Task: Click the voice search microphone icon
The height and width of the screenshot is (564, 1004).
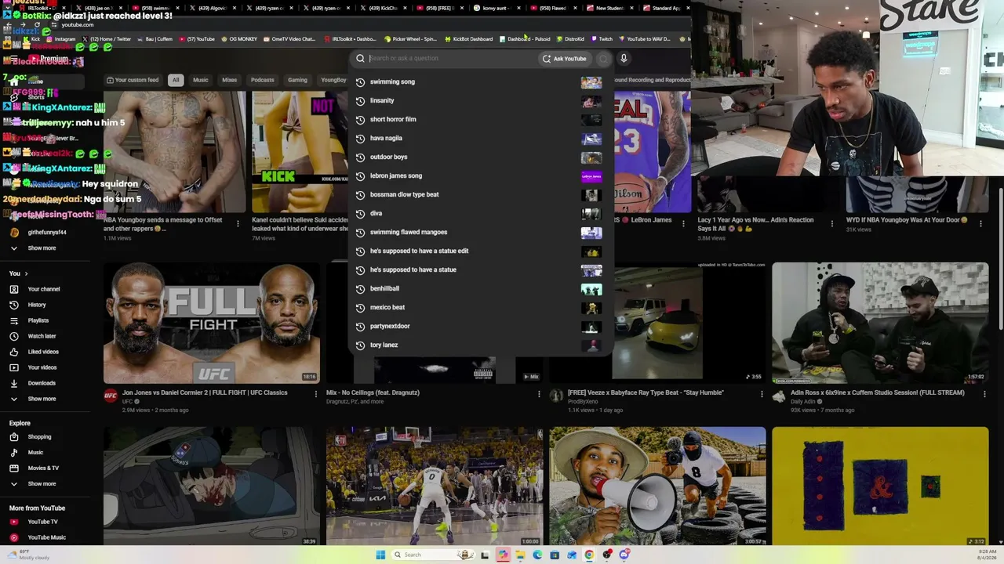Action: [624, 58]
